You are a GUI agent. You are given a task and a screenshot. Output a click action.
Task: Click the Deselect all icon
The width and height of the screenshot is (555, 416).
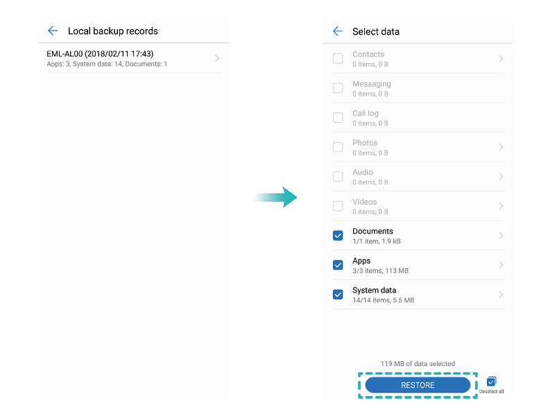(x=491, y=381)
